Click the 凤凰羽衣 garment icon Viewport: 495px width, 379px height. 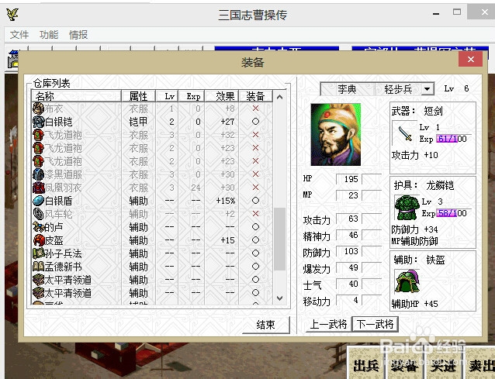39,188
